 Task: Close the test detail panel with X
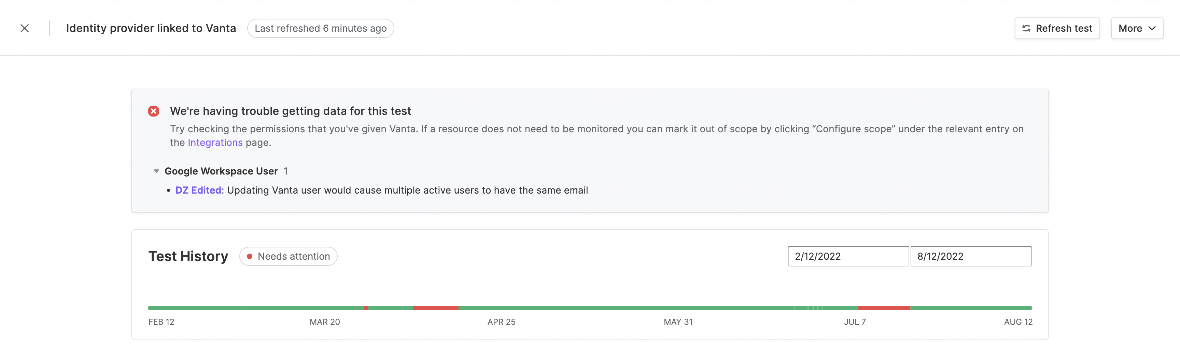click(25, 28)
